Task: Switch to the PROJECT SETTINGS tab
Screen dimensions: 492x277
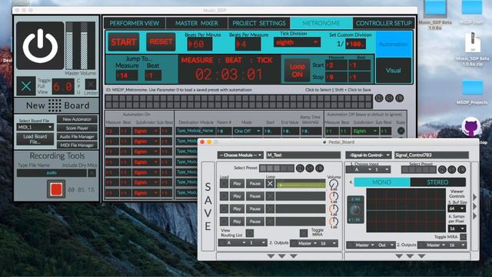Action: coord(259,23)
